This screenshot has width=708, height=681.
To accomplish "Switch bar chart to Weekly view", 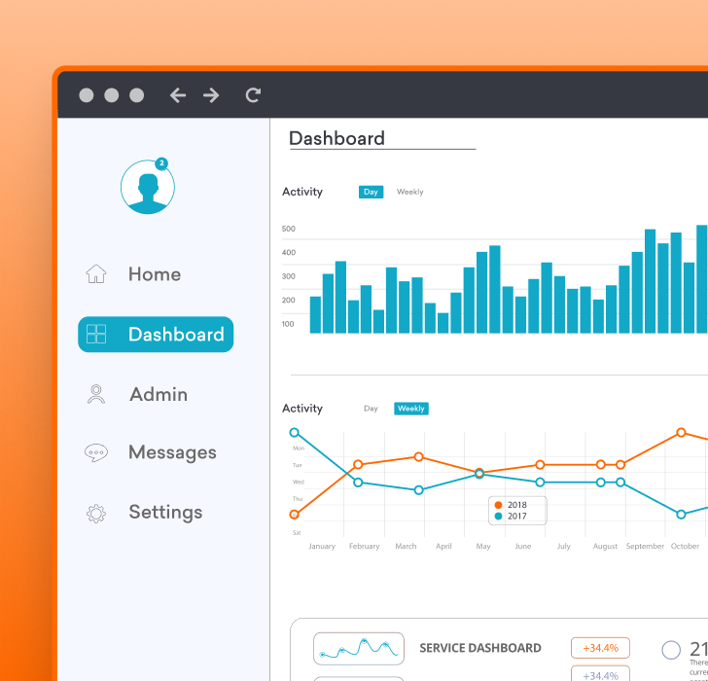I will pyautogui.click(x=409, y=192).
